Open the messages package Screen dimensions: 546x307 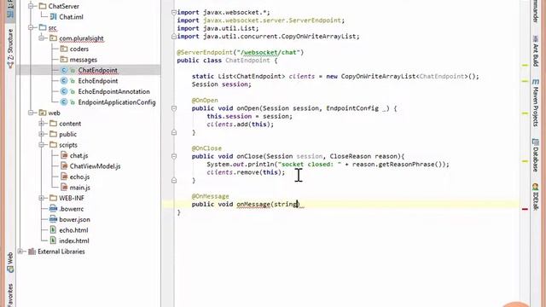point(84,60)
